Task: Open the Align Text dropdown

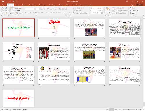Action: (77, 11)
